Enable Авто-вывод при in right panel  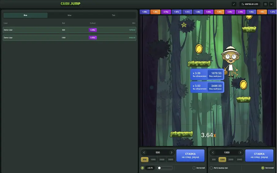tap(211, 168)
